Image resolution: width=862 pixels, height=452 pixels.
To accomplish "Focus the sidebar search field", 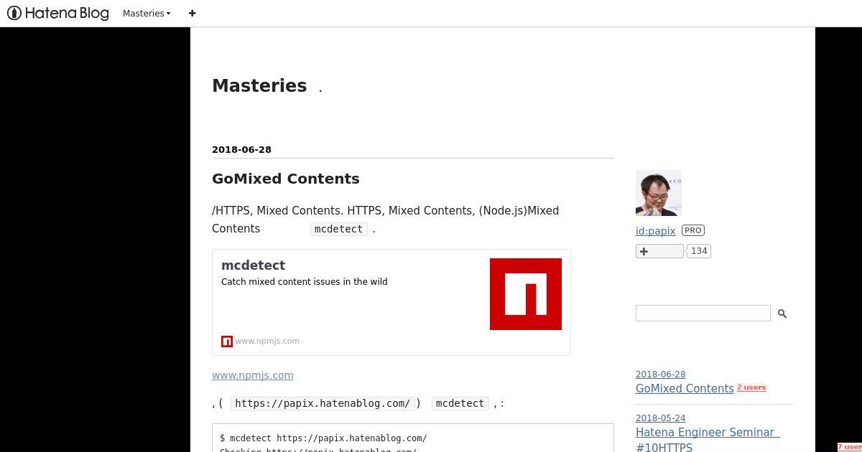I will click(703, 313).
